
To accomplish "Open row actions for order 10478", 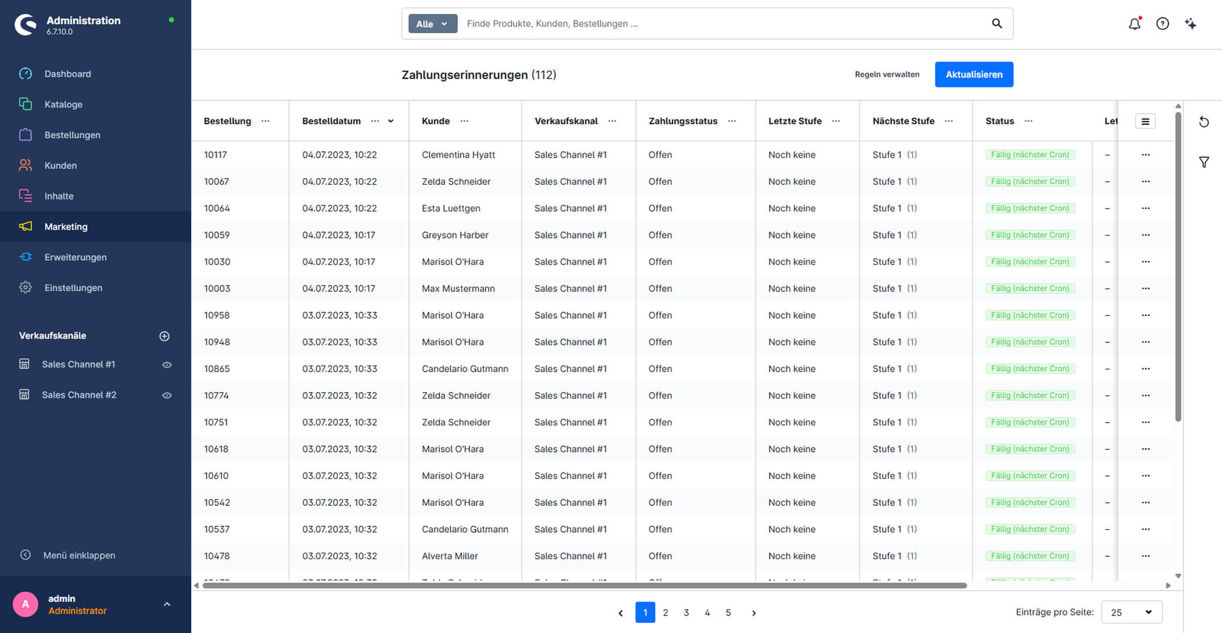I will tap(1146, 556).
